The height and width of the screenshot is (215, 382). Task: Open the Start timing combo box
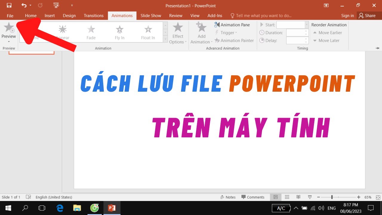(x=292, y=25)
